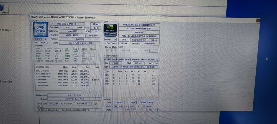Click the 1.0306 V VID value
277x124 pixels.
click(x=96, y=80)
